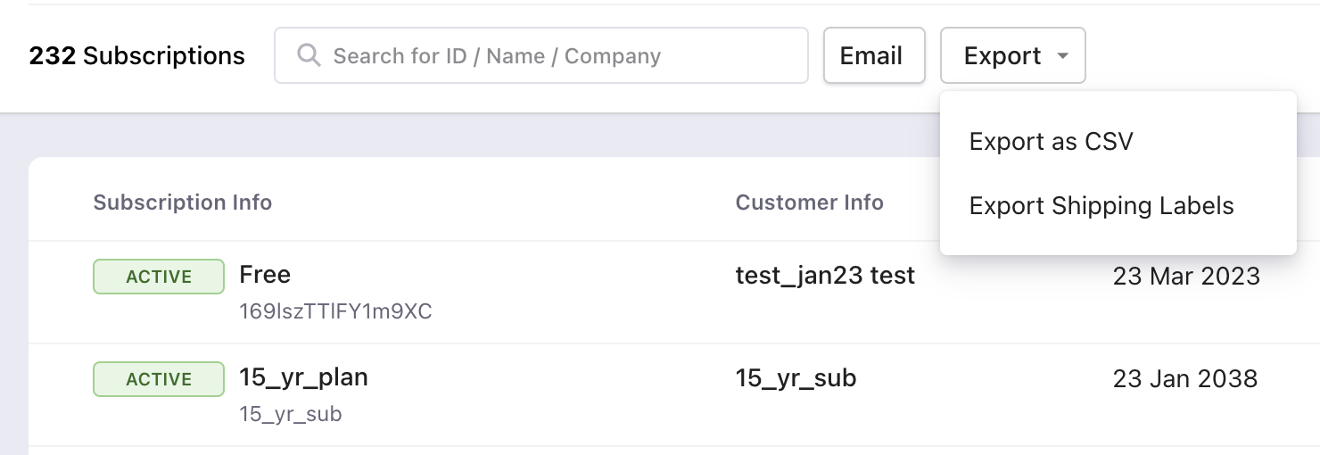The height and width of the screenshot is (455, 1320).
Task: Click the date 23 Jan 2038
Action: click(1184, 379)
